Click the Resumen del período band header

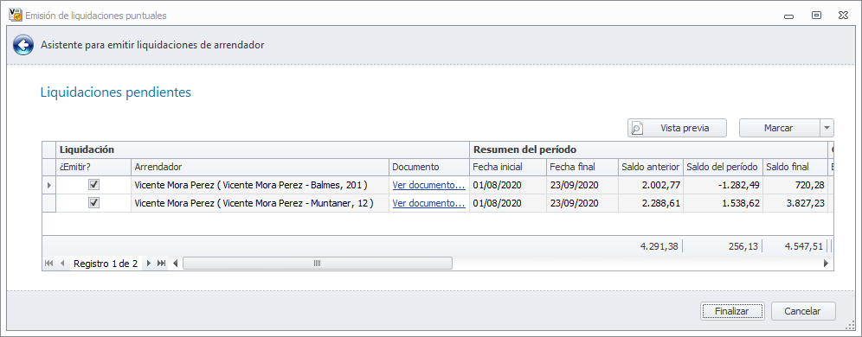[648, 149]
